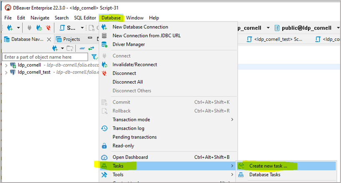Open Database Tasks submenu entry

coord(286,175)
